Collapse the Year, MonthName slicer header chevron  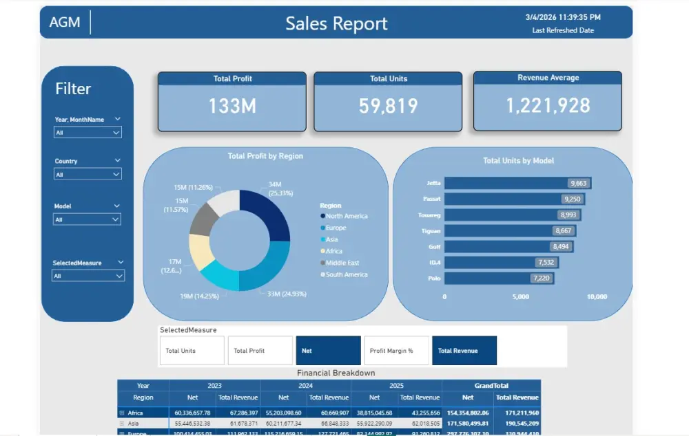[x=117, y=119]
